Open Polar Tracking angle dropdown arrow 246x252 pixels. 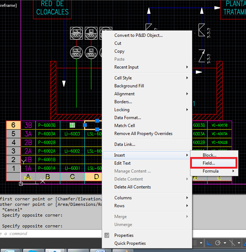[x=225, y=243]
